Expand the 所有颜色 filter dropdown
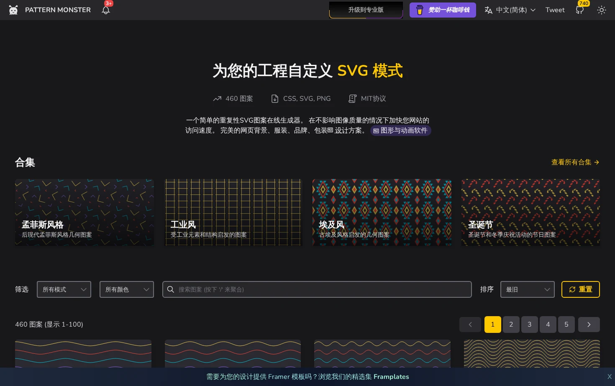Screen dimensions: 615x386 [127, 289]
